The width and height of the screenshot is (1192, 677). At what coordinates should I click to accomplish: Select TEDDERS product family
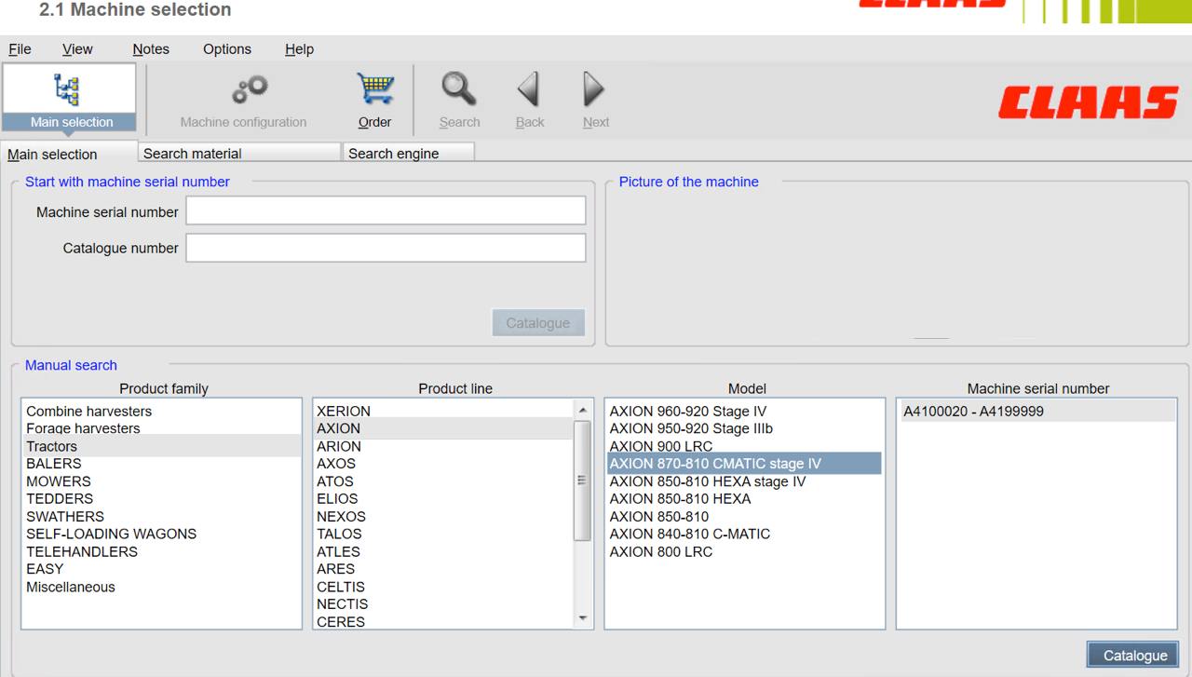point(161,498)
